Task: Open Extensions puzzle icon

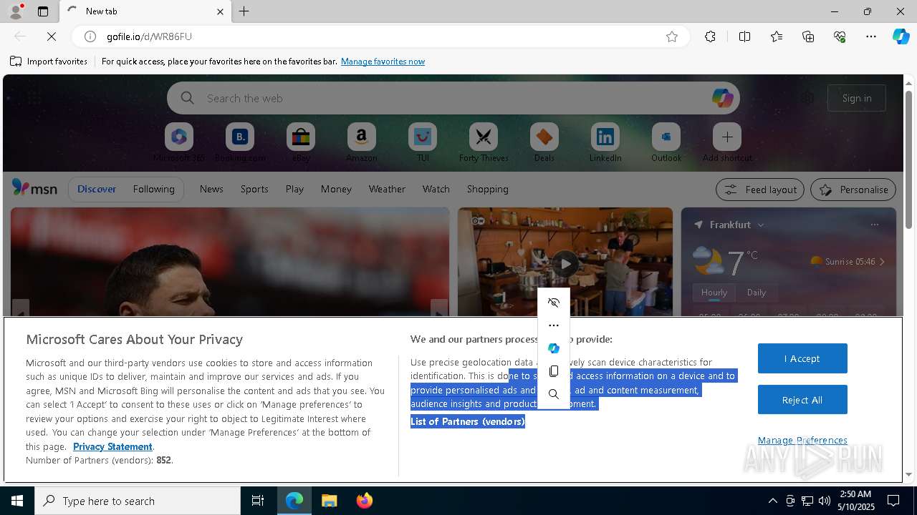Action: pos(710,36)
